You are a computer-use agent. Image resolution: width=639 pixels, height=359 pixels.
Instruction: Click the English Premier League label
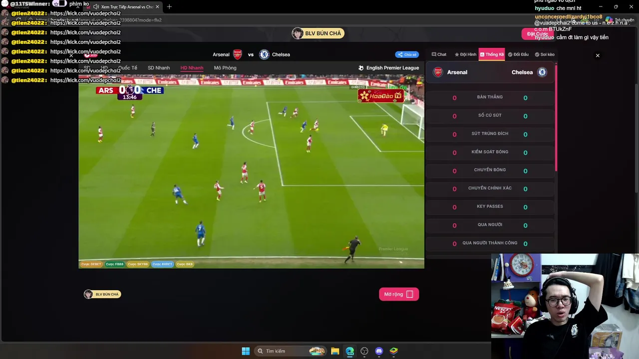coord(389,68)
